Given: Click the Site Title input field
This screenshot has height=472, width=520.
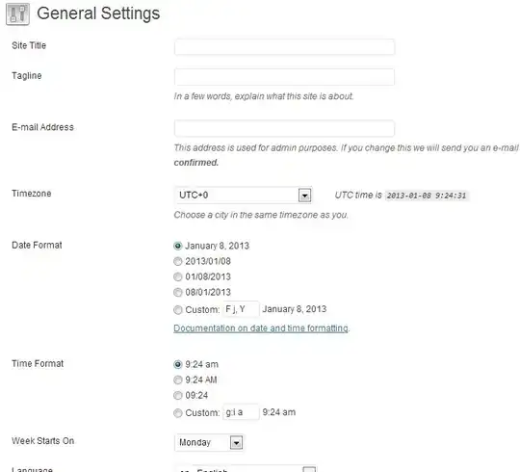Looking at the screenshot, I should pos(284,47).
